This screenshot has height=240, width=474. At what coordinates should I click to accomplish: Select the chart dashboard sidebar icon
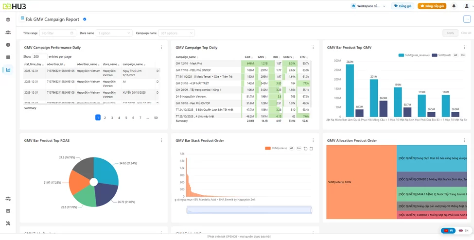(8, 70)
